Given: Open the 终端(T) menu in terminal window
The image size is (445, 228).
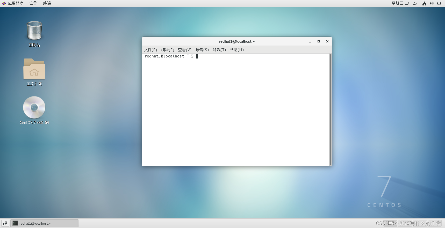Looking at the screenshot, I should (x=219, y=50).
